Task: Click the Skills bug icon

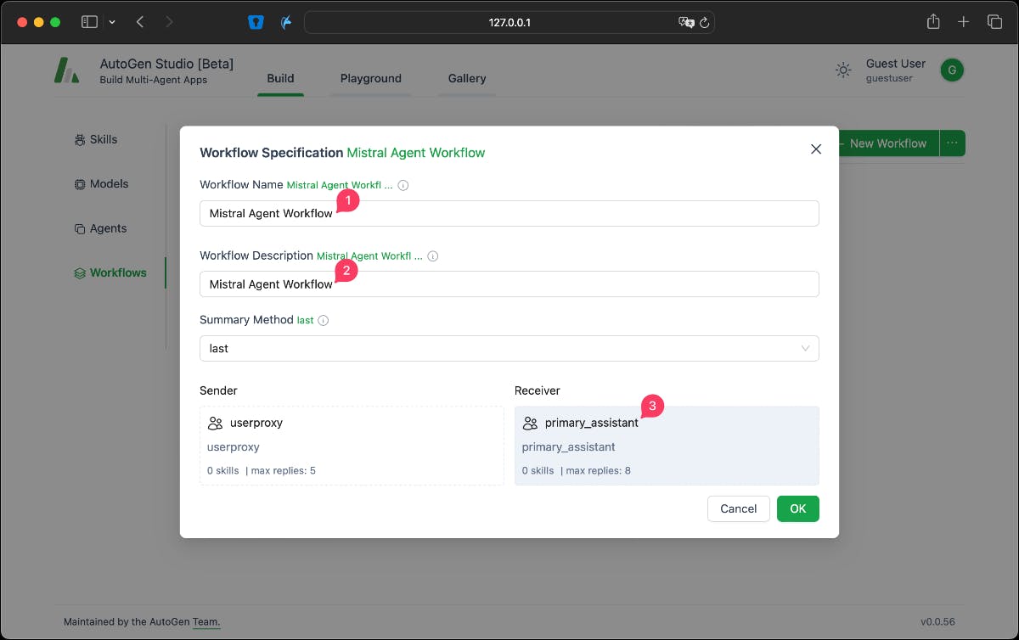Action: [80, 139]
